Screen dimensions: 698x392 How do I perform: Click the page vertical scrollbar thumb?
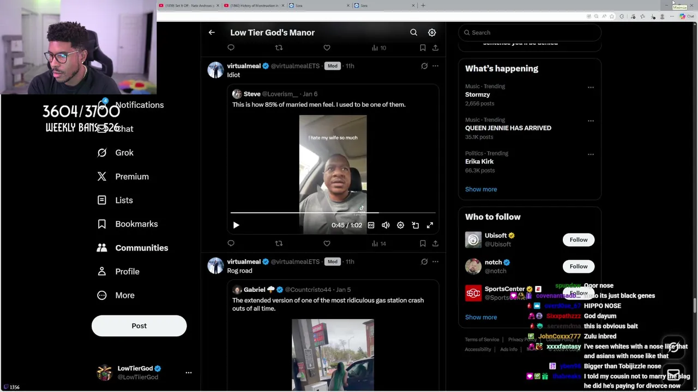click(695, 305)
